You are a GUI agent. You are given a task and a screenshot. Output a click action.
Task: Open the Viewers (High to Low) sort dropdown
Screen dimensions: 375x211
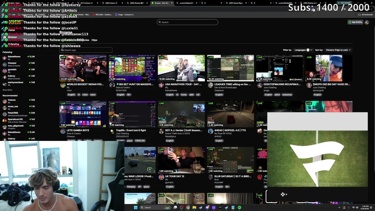coord(338,50)
